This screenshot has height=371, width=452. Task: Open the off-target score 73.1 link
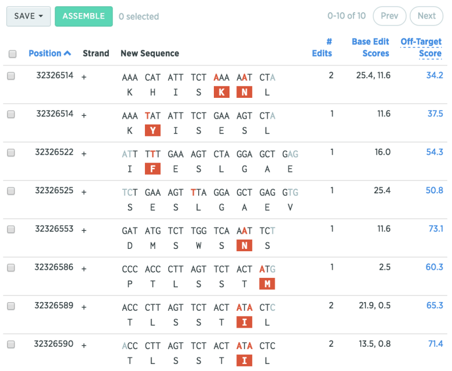click(436, 229)
